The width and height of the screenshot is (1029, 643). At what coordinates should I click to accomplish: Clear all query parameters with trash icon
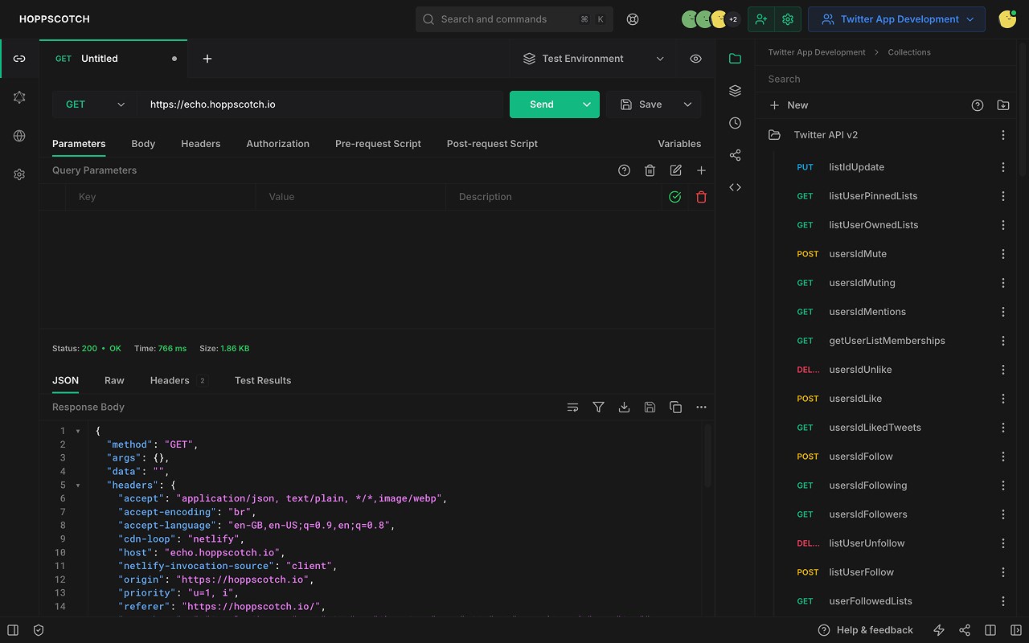click(650, 170)
